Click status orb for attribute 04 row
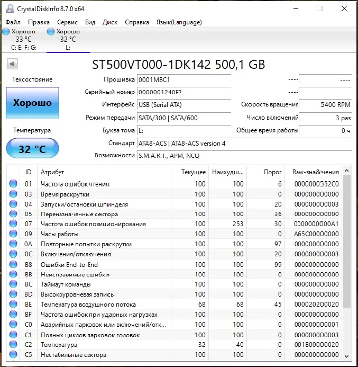Screen dimensions: 358x367 coord(13,204)
